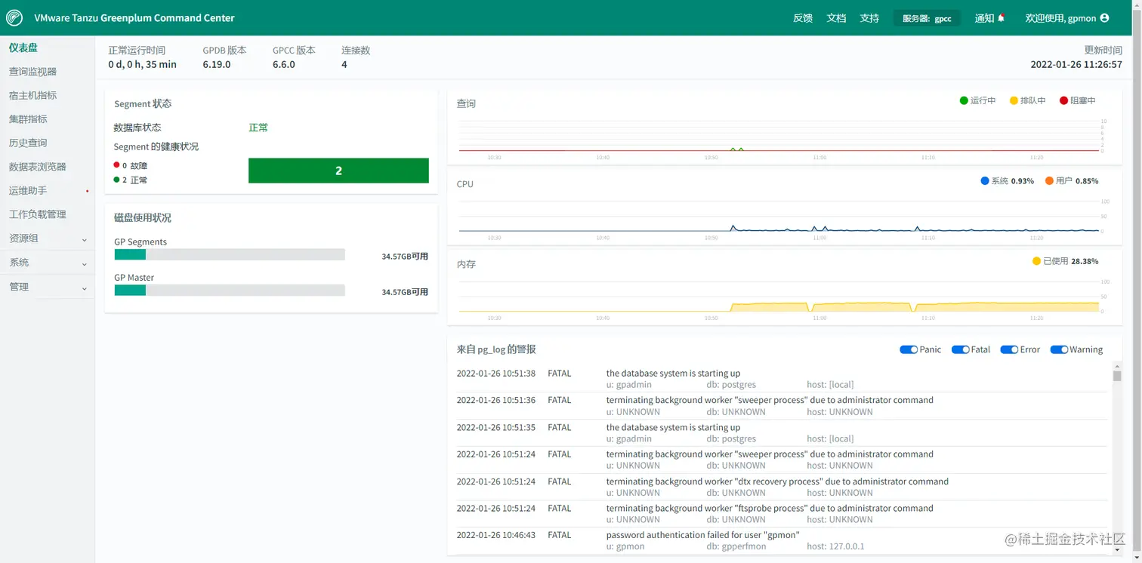Toggle the Warning log filter switch
Viewport: 1142px width, 563px height.
click(1059, 349)
